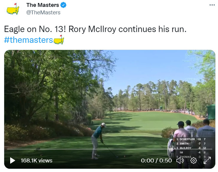Click the #themasters hashtag

28,40
